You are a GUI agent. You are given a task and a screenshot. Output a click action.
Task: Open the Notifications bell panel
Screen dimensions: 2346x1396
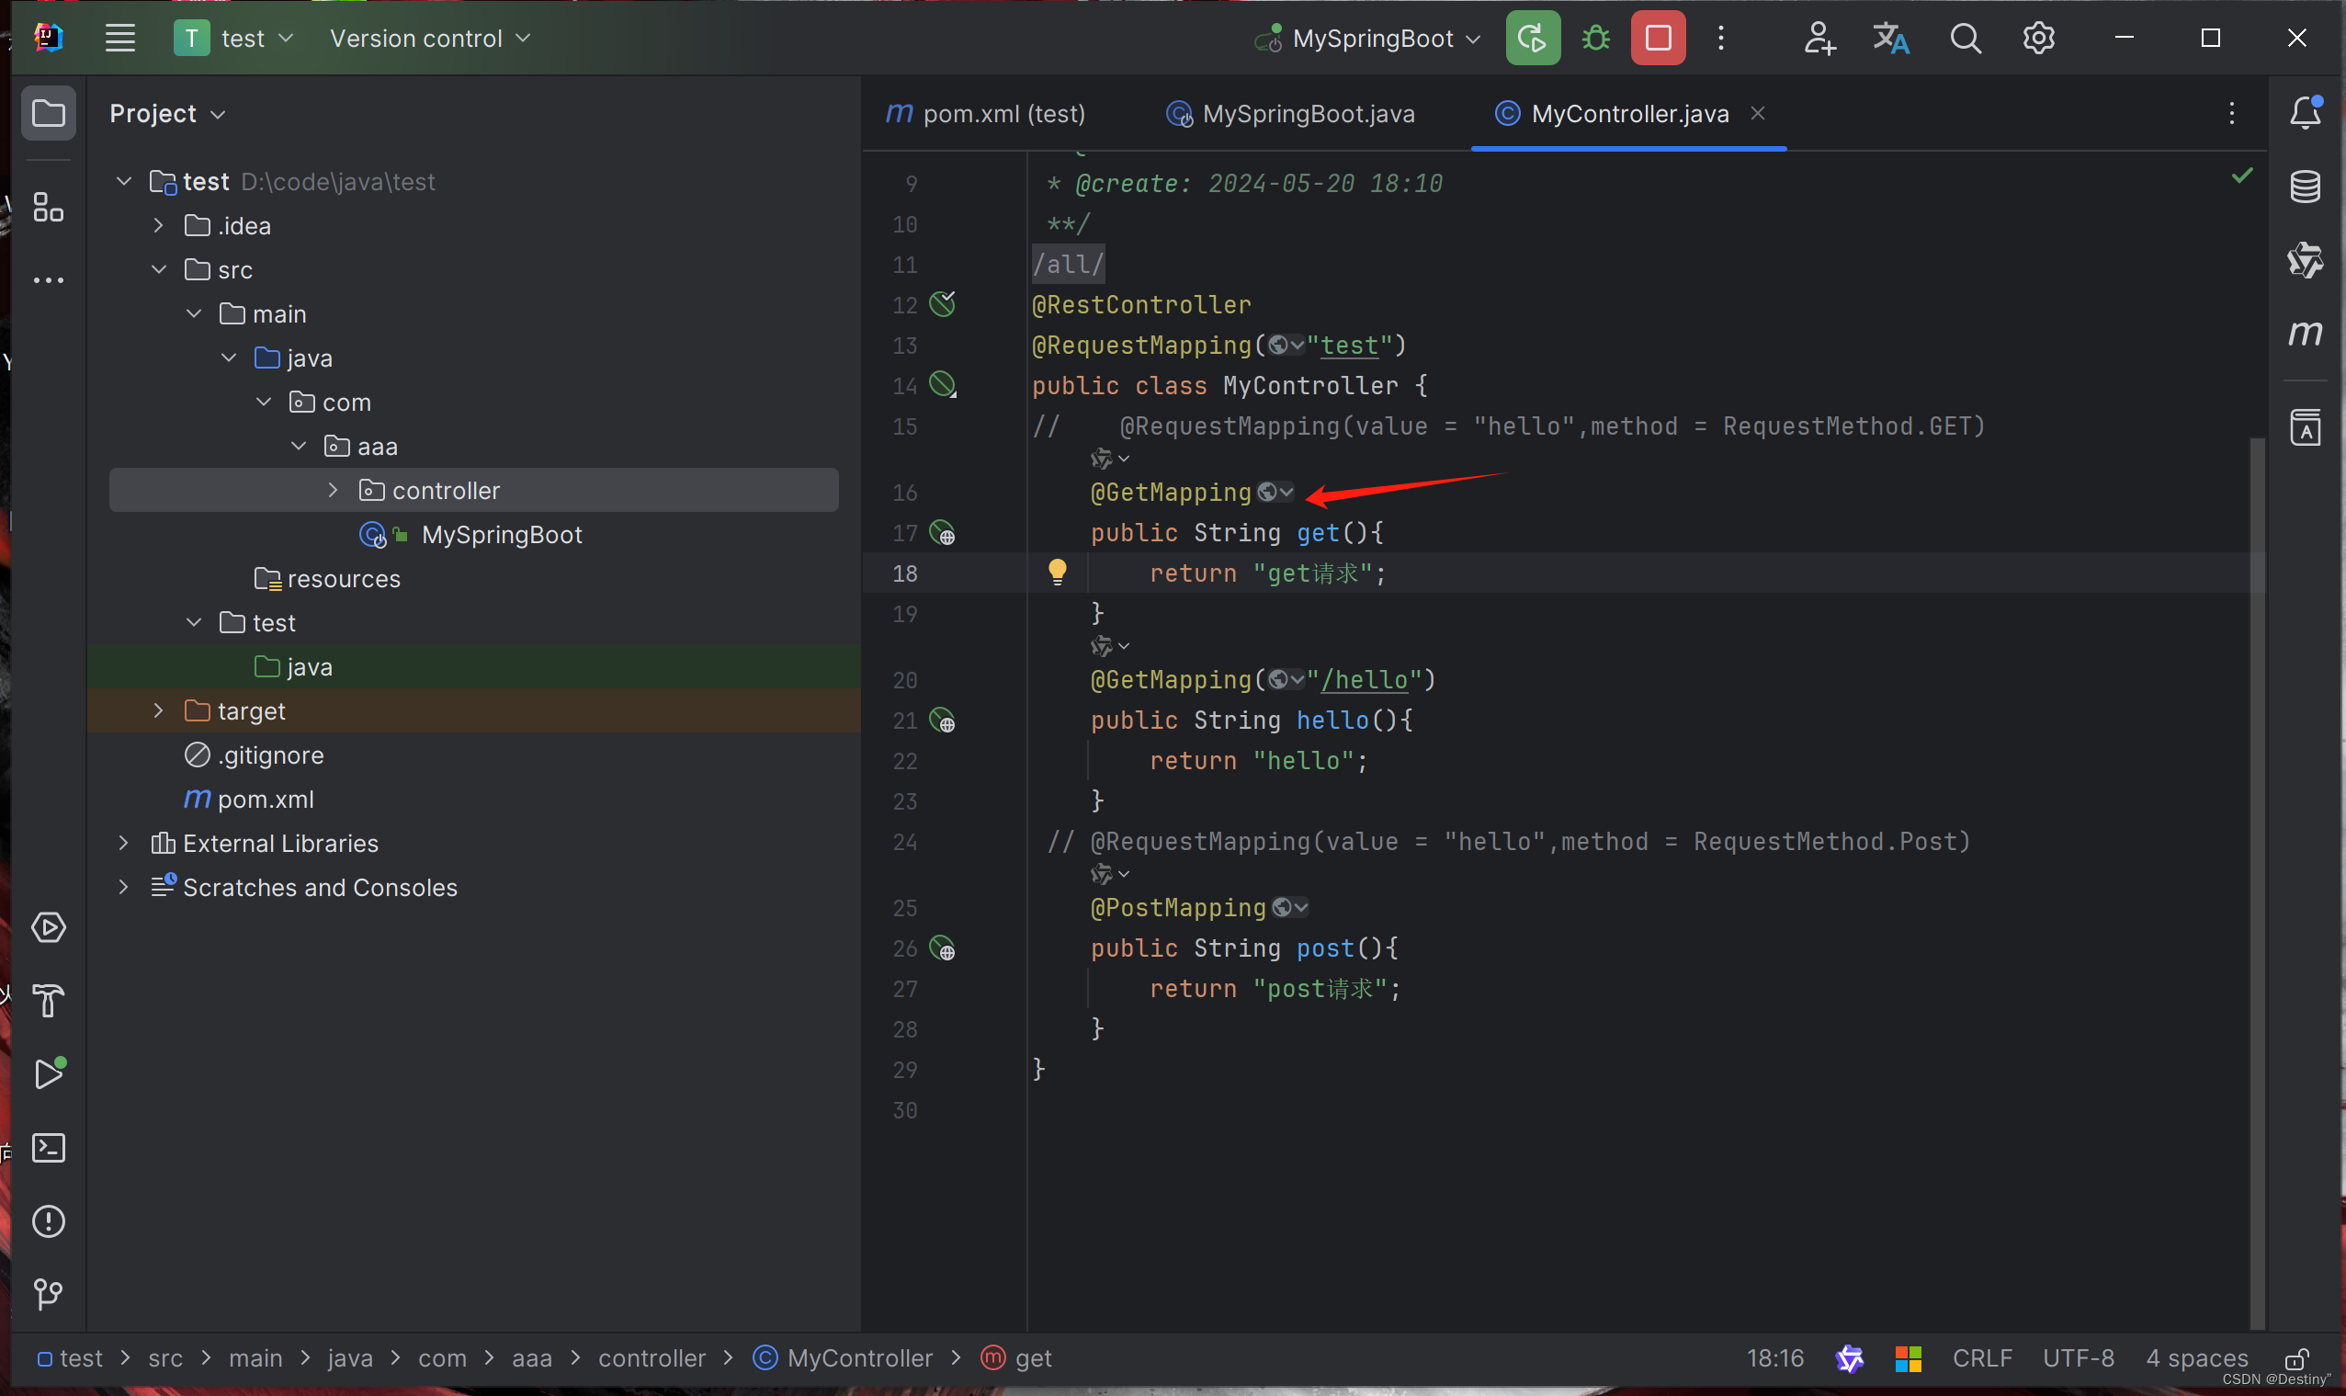pyautogui.click(x=2304, y=112)
